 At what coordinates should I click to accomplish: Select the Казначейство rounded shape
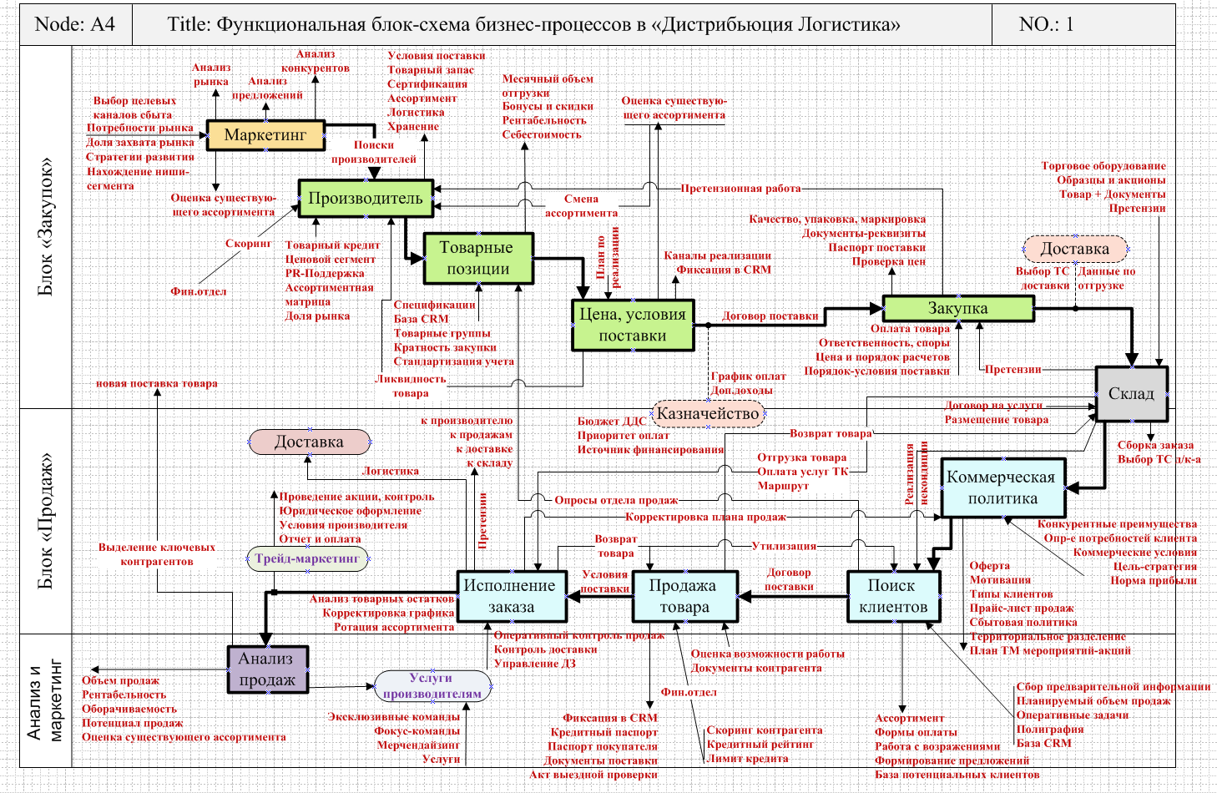tap(708, 413)
